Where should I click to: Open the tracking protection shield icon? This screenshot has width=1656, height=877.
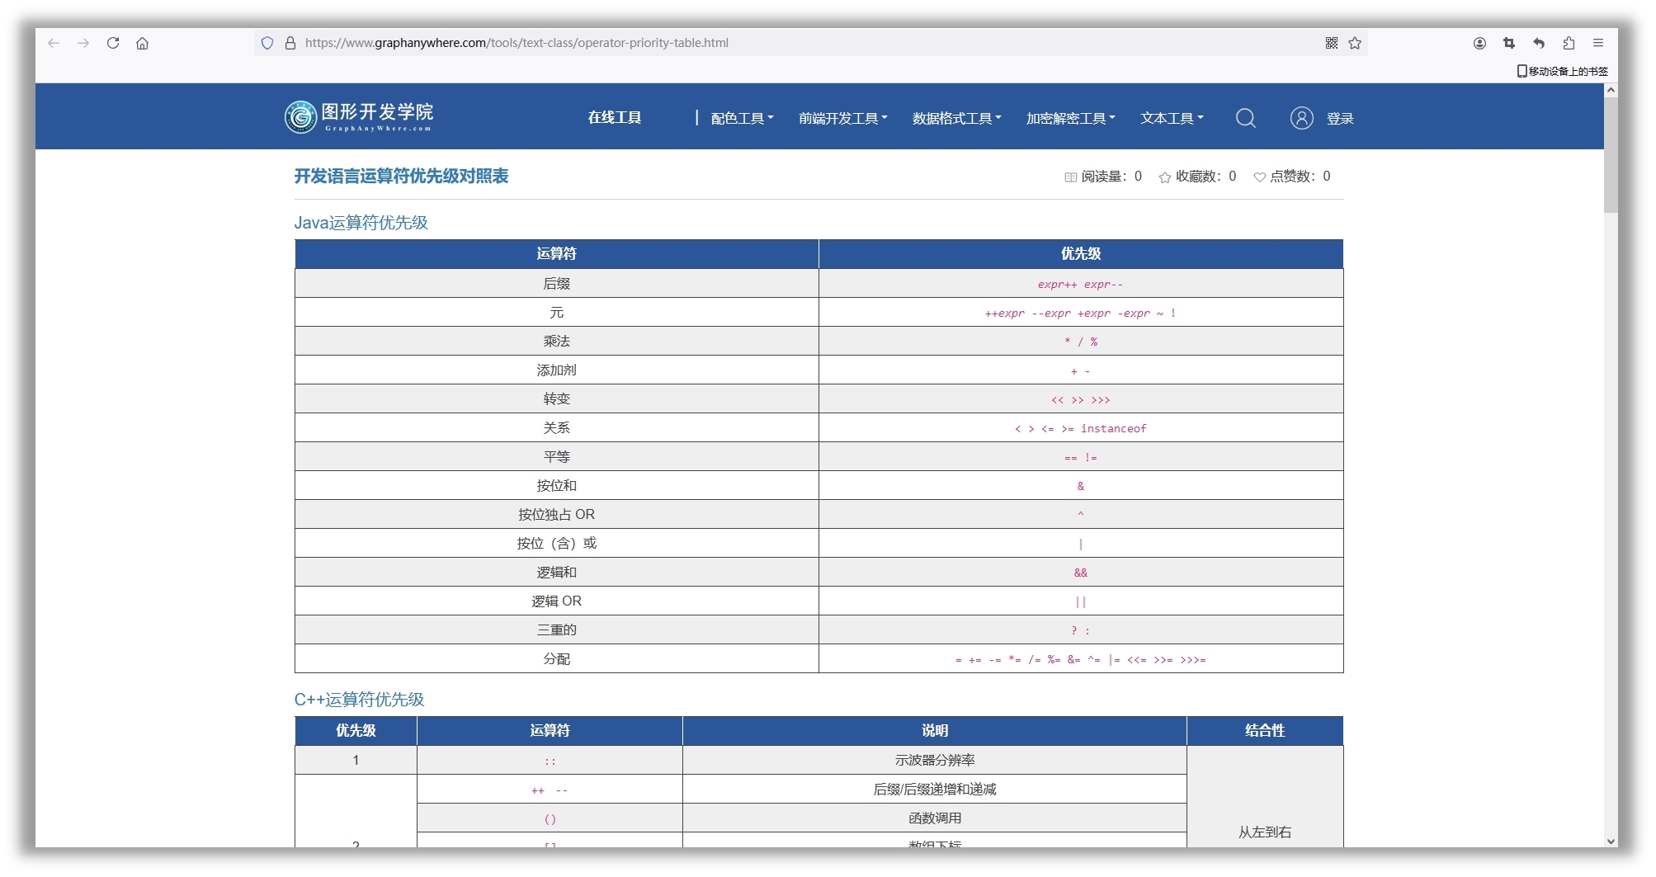[267, 43]
